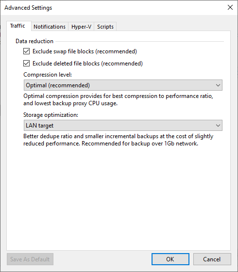Click the 'Exclude deleted file blocks (recommended)' label text
This screenshot has height=272, width=238.
(x=87, y=64)
